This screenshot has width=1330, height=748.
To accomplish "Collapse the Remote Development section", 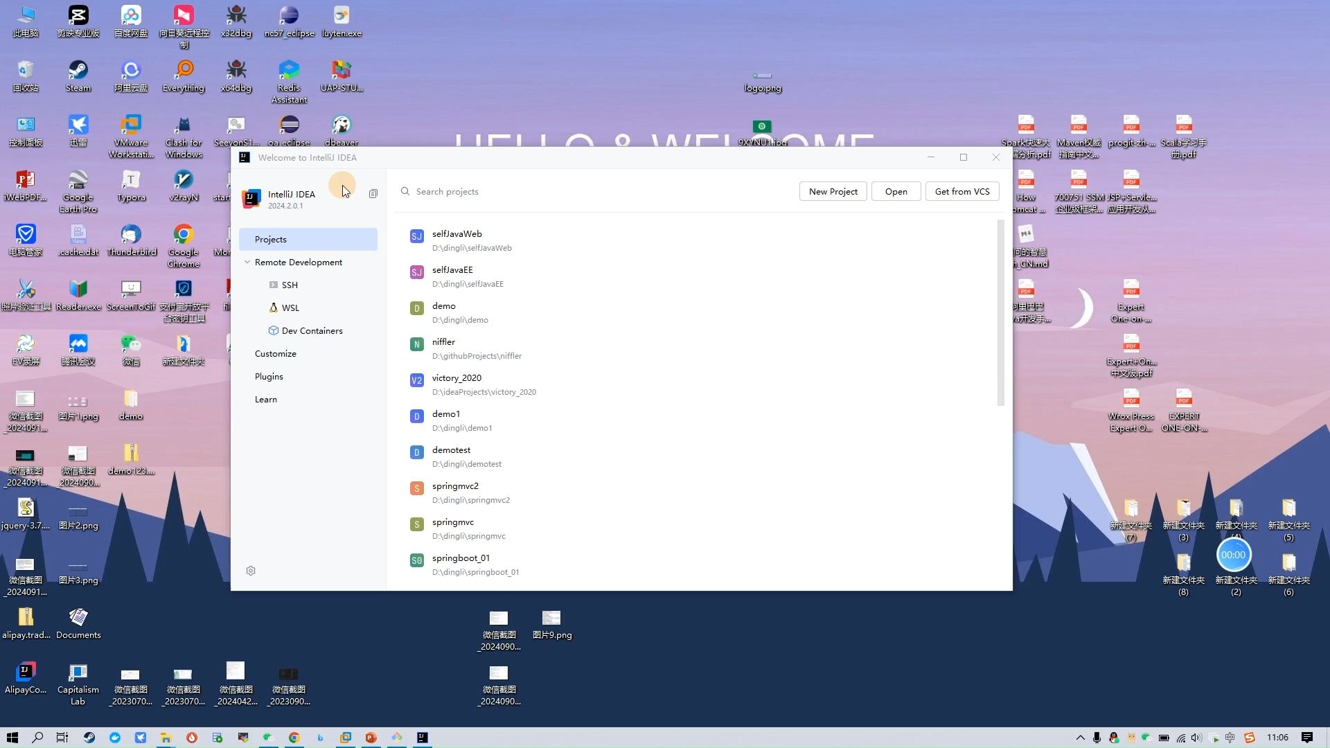I will point(247,262).
